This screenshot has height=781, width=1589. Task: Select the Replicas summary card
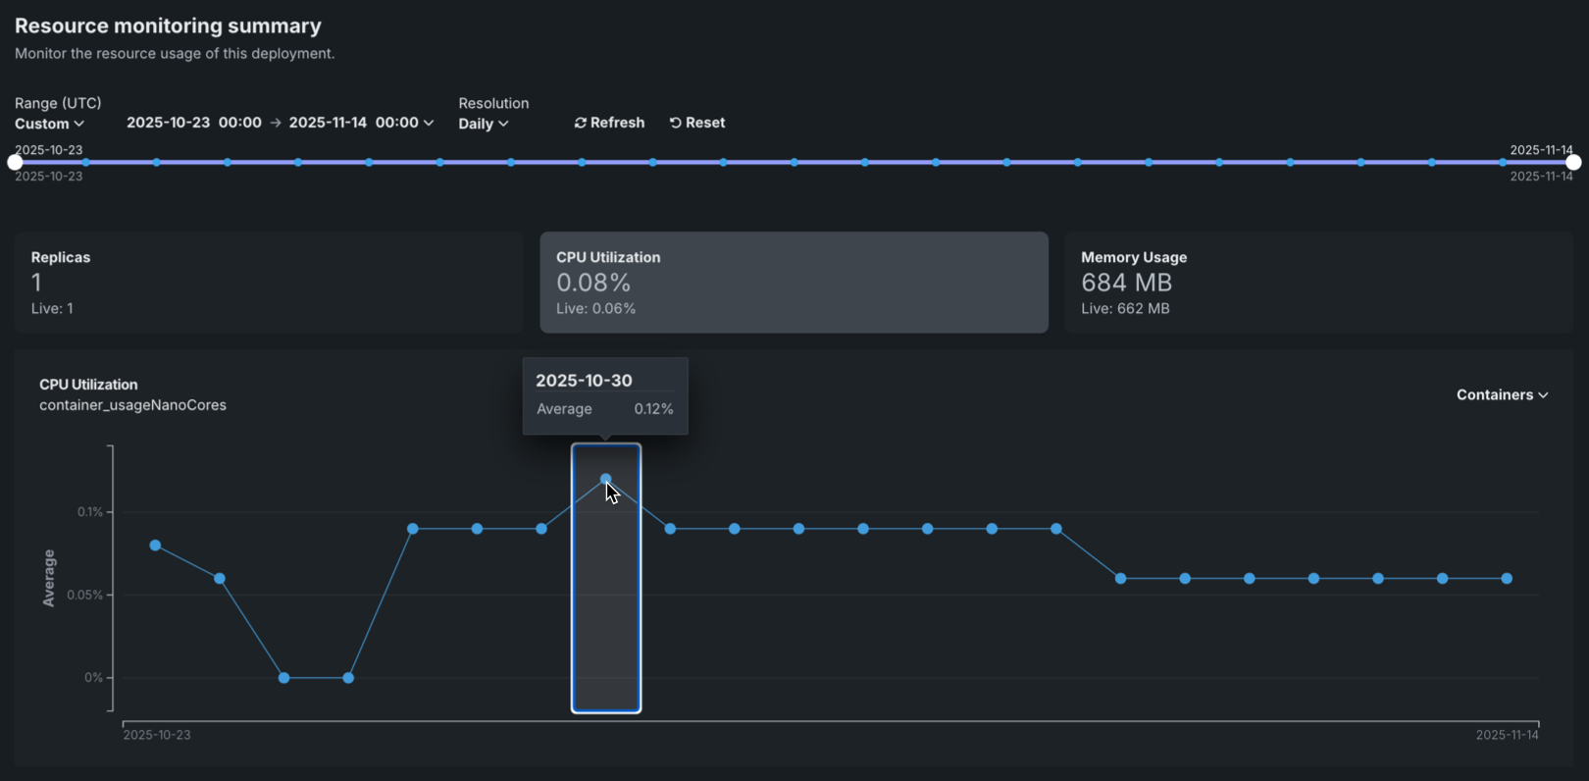click(268, 283)
